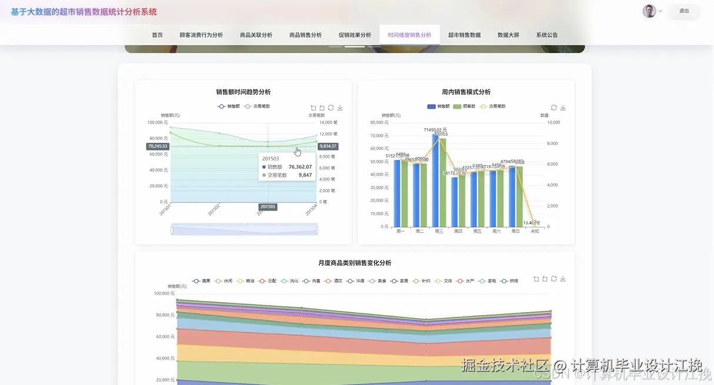714x385 pixels.
Task: Select the active white carousel indicator on banner
Action: [355, 46]
